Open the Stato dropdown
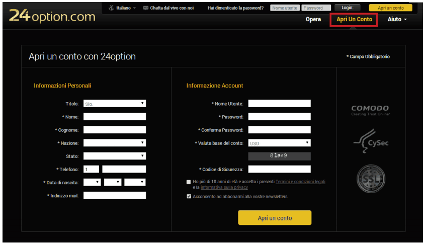Screen dimensions: 425x244 pos(115,156)
